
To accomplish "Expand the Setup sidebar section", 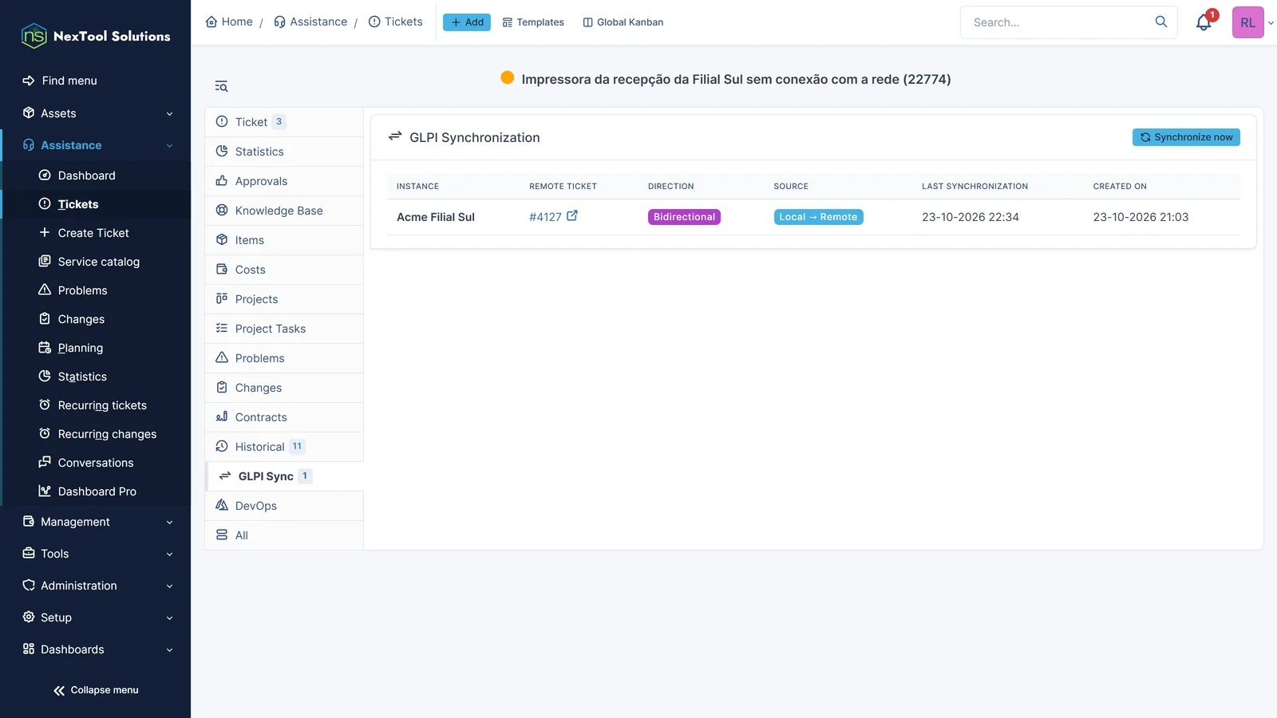I will [x=96, y=617].
